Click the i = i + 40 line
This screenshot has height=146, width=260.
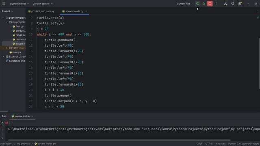point(54,90)
